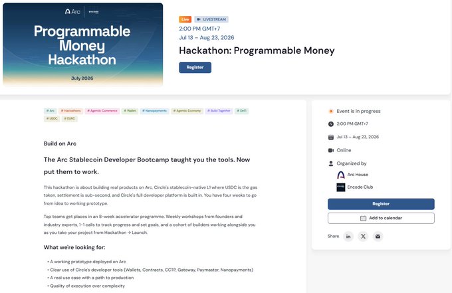This screenshot has height=293, width=452.
Task: Click the header date Jul 13 – Aug 23, 2026
Action: point(207,38)
